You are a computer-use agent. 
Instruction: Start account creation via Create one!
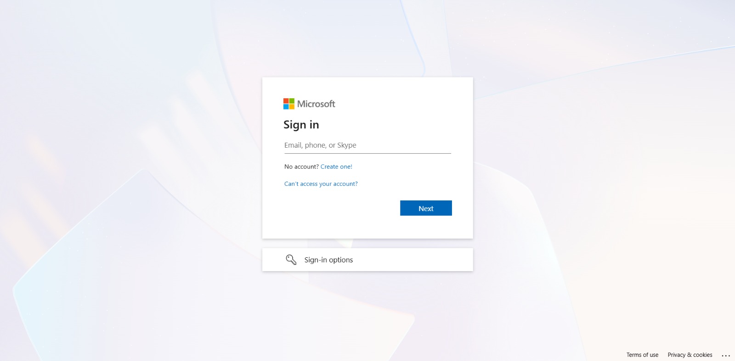pyautogui.click(x=336, y=167)
